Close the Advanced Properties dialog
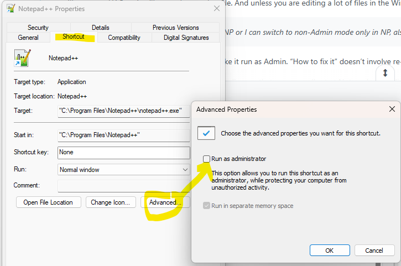This screenshot has height=266, width=401. 392,109
